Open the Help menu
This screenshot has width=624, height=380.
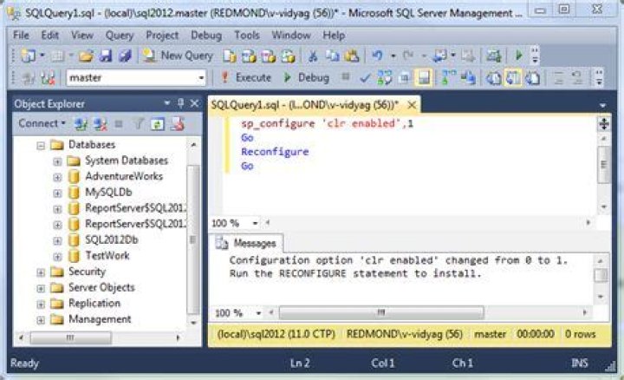334,35
